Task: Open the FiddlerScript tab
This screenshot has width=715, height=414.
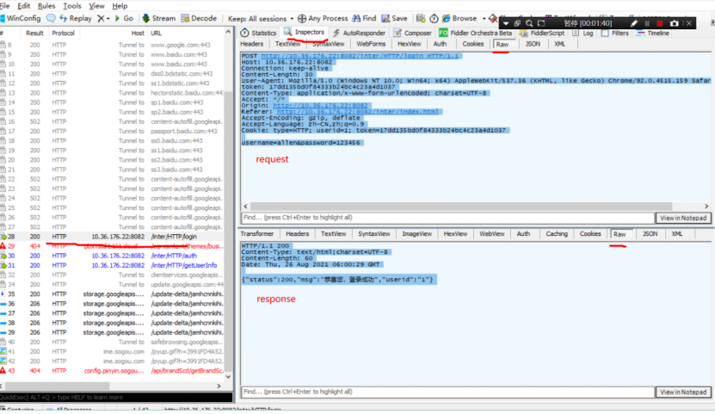Action: (542, 33)
